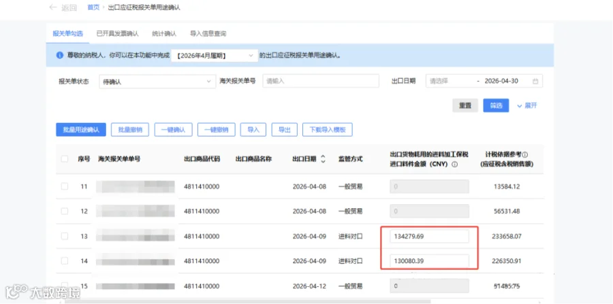Image resolution: width=613 pixels, height=304 pixels.
Task: Click info icon beside 进口料件金额 (CNY) header
Action: [x=454, y=165]
